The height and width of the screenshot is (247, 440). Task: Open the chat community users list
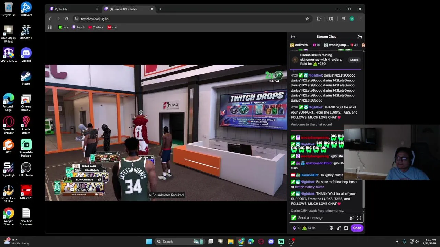[x=360, y=37]
